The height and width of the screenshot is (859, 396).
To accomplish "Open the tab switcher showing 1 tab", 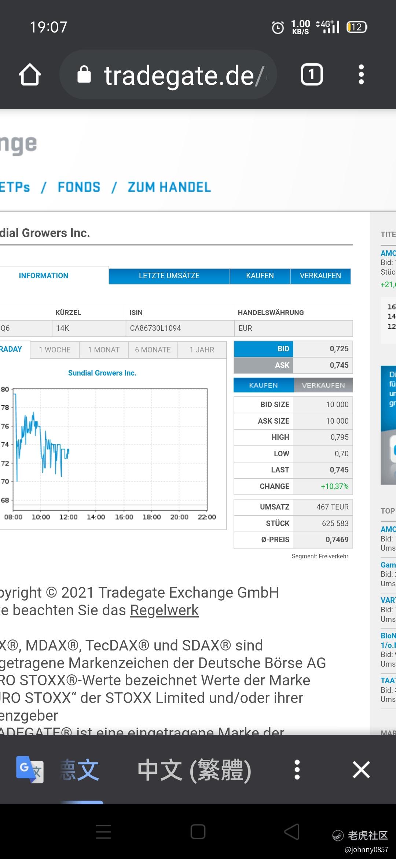I will click(312, 75).
